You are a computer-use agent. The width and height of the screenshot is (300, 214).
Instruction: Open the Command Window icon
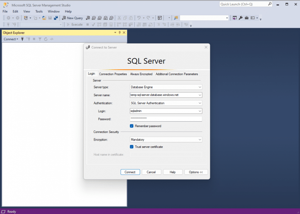click(x=253, y=18)
